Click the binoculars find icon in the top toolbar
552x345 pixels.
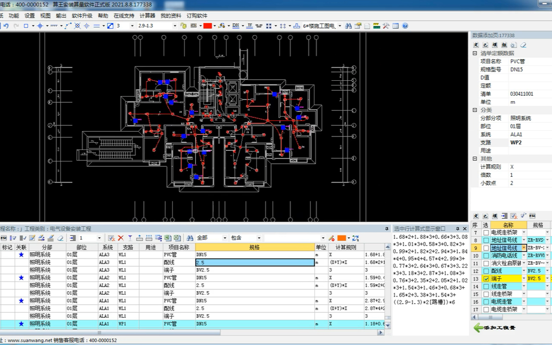coord(348,25)
